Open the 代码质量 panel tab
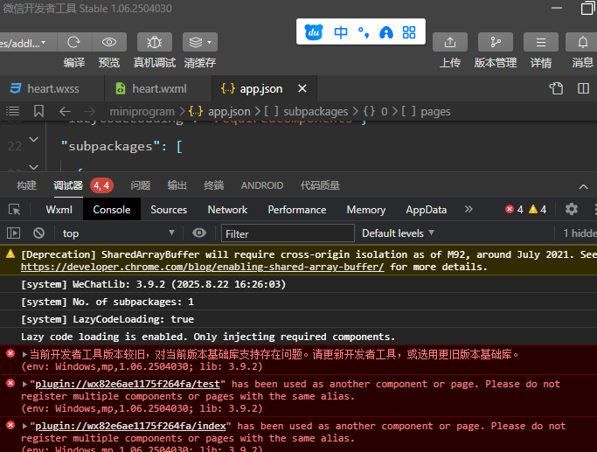Viewport: 597px width, 452px height. point(320,185)
